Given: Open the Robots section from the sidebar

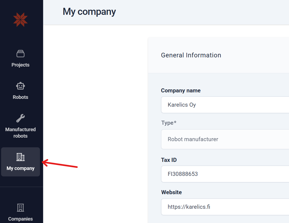Looking at the screenshot, I should [21, 90].
